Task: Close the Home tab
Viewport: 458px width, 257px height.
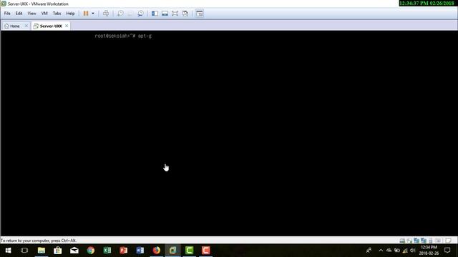Action: pyautogui.click(x=26, y=26)
